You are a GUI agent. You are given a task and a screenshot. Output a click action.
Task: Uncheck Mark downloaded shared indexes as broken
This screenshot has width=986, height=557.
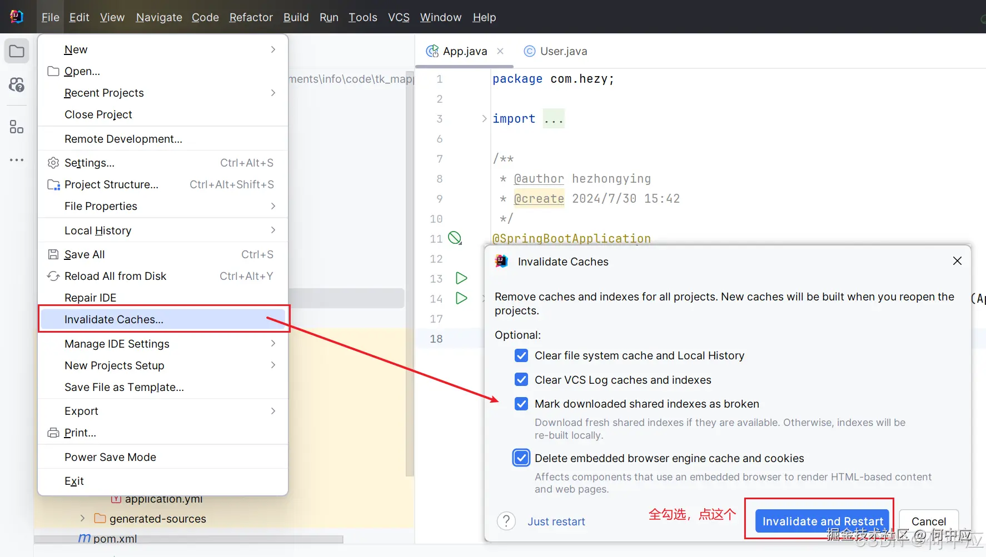(x=521, y=404)
